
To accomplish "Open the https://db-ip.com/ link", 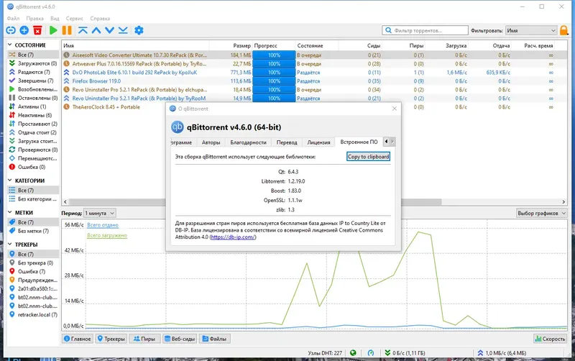I will 233,237.
